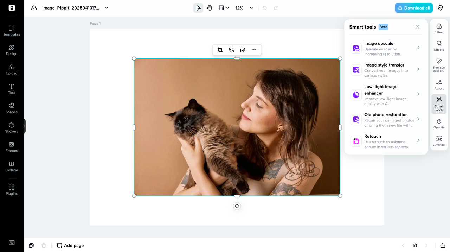Go to next page arrow
The image size is (450, 252).
[x=426, y=245]
